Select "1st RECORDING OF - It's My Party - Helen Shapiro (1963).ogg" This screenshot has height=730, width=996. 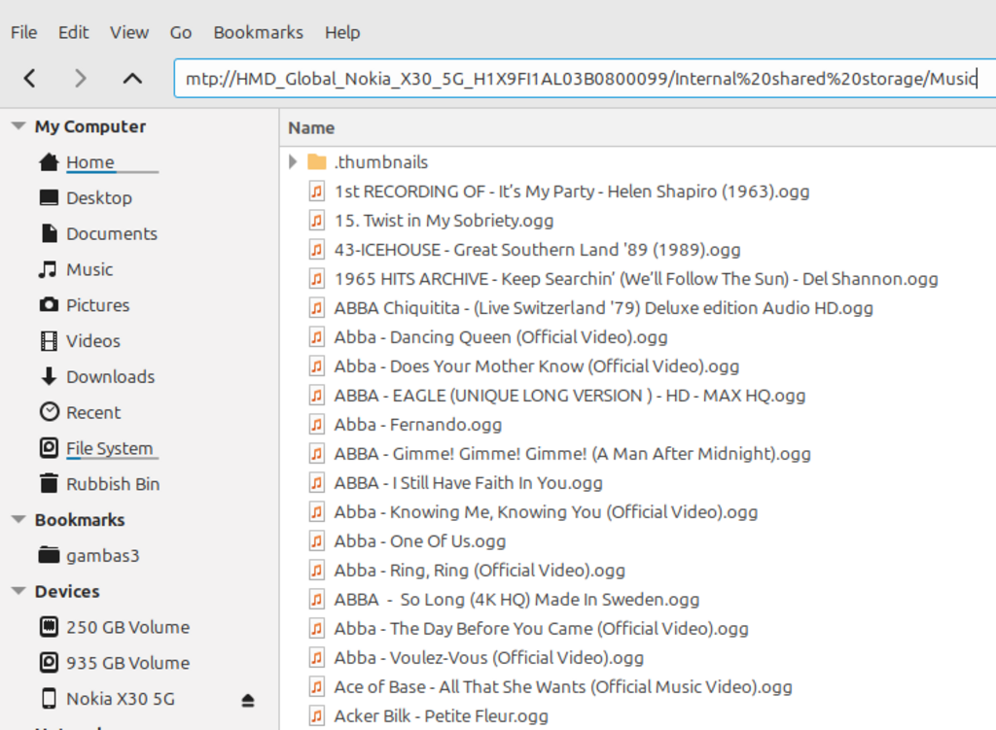[572, 191]
